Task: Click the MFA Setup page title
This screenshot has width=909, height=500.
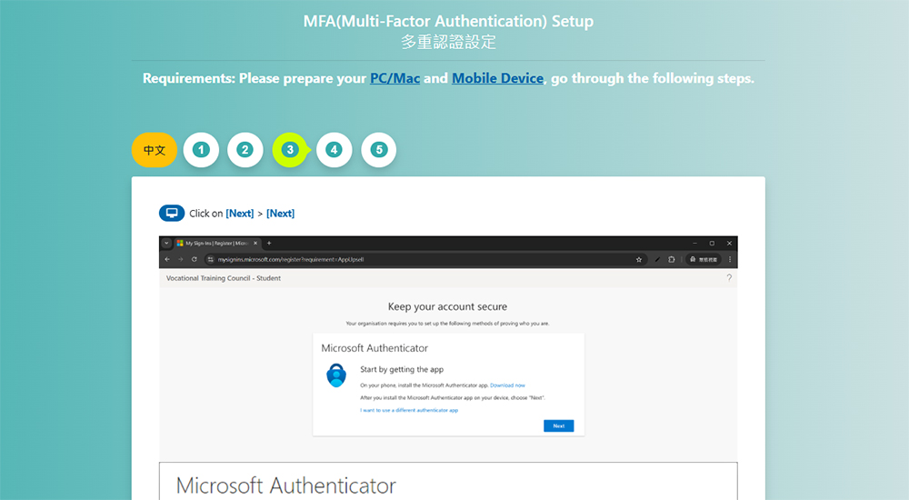Action: (448, 22)
